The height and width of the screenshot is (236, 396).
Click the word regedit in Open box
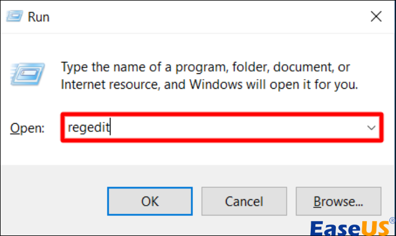coord(88,127)
